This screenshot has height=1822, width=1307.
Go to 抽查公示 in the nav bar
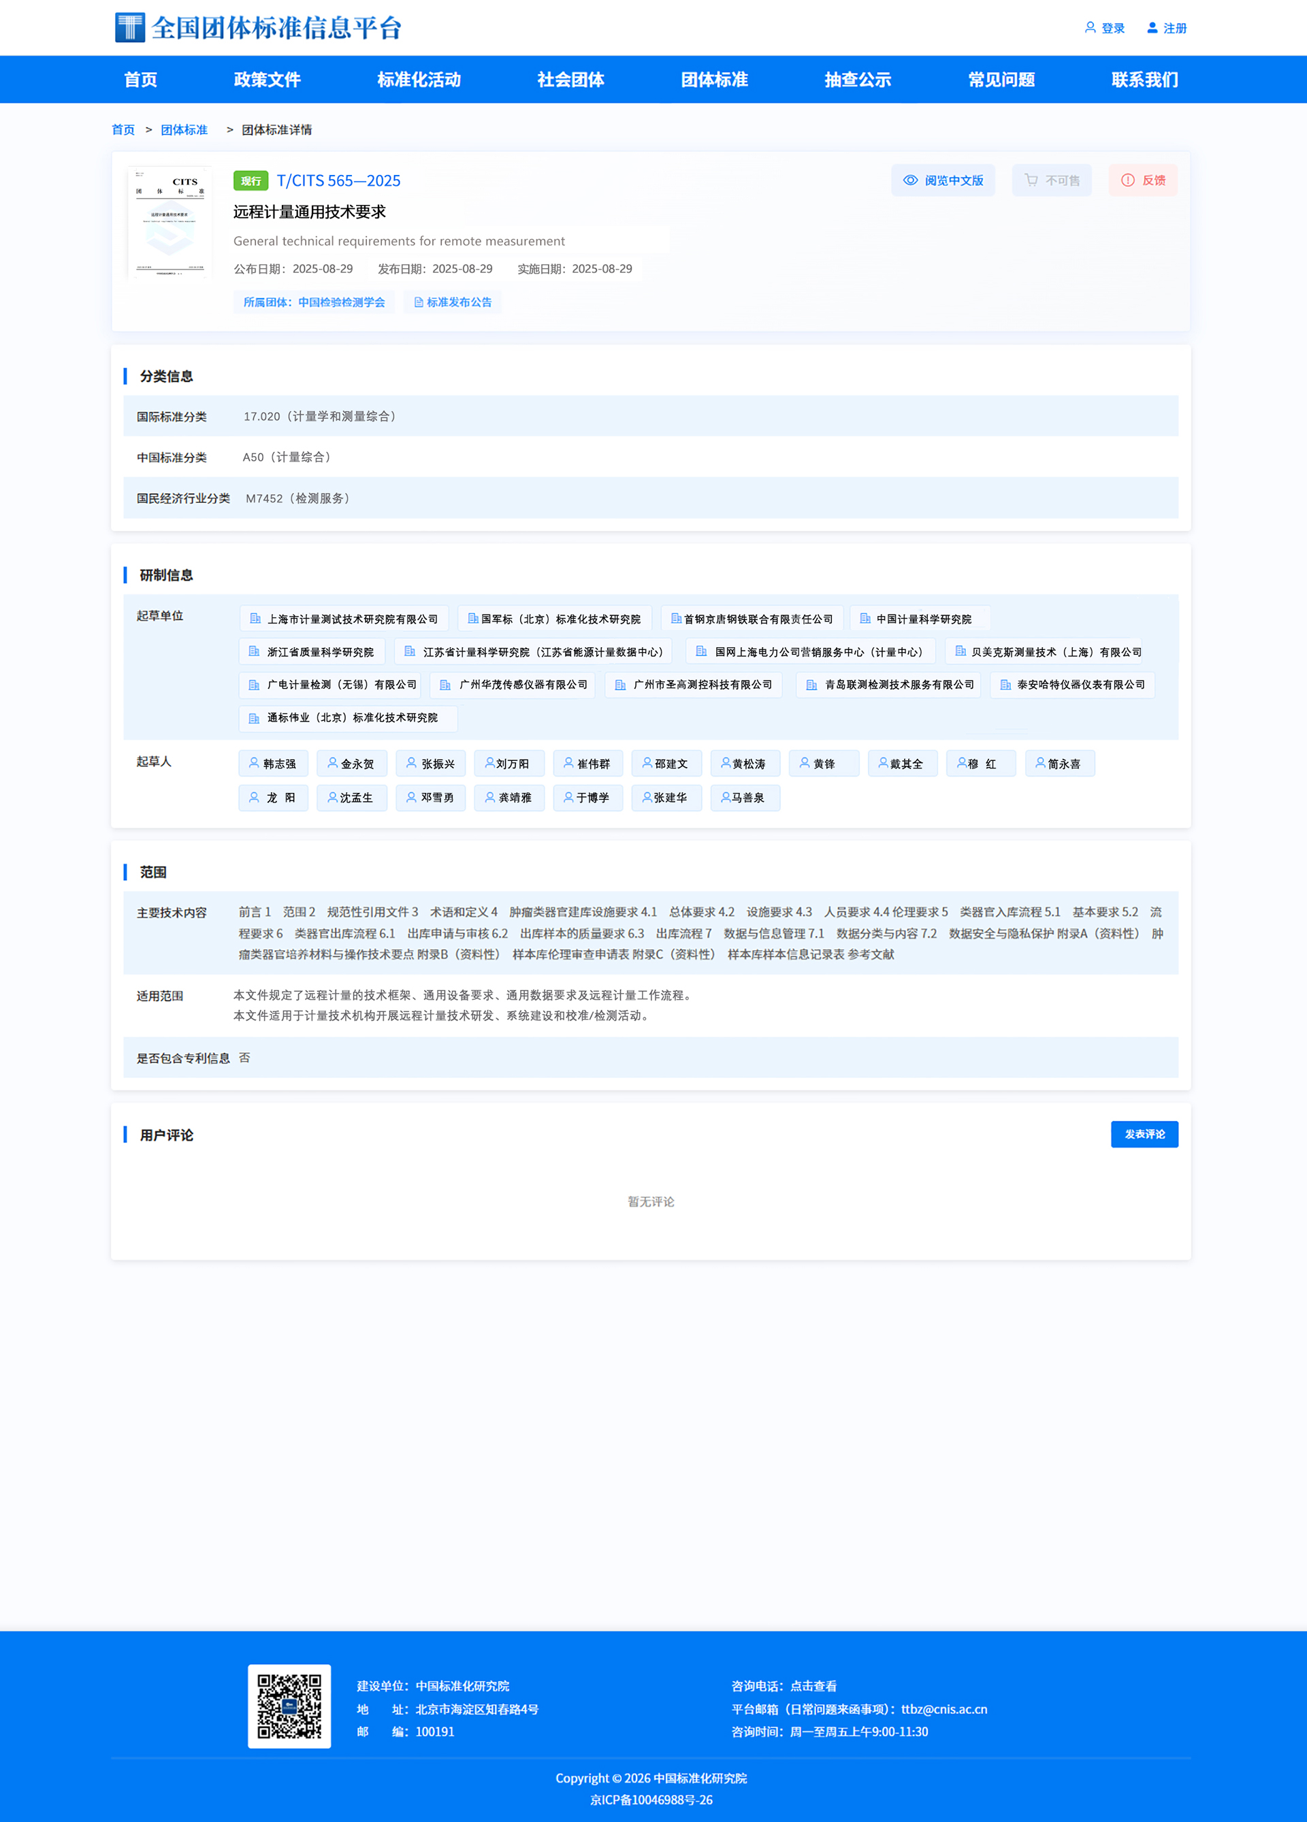[858, 80]
